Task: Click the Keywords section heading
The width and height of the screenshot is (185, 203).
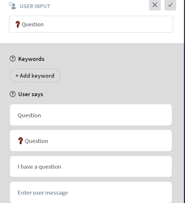Action: 31,59
